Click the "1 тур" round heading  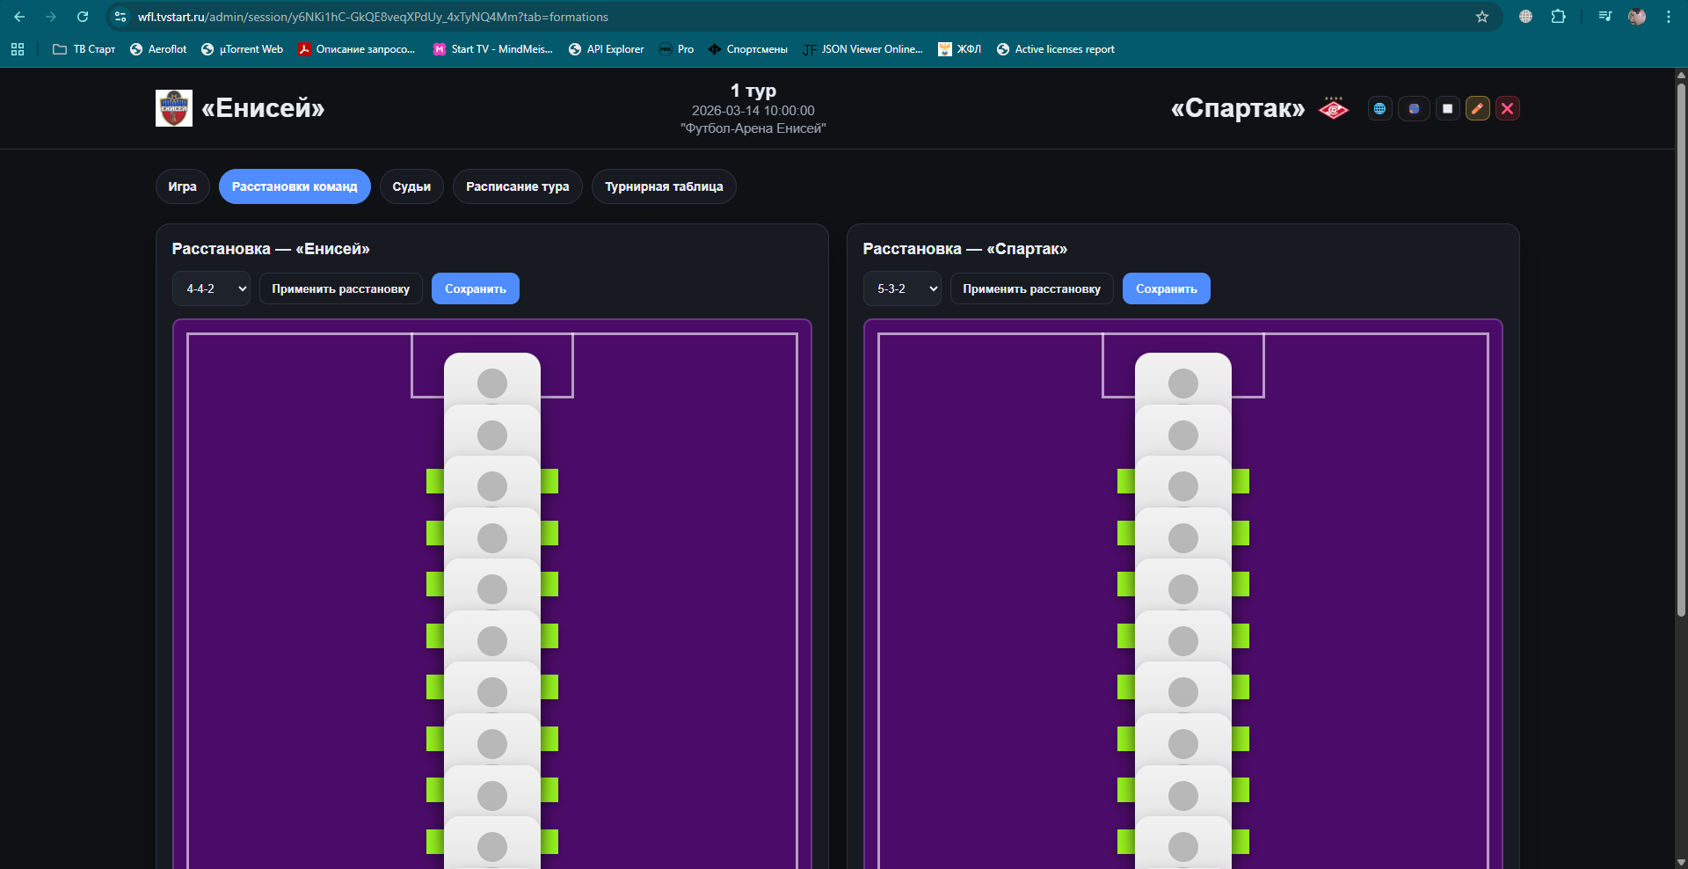click(x=753, y=91)
